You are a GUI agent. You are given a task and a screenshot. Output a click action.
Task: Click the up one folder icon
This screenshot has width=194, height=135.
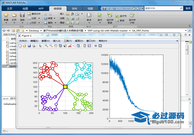(13, 31)
